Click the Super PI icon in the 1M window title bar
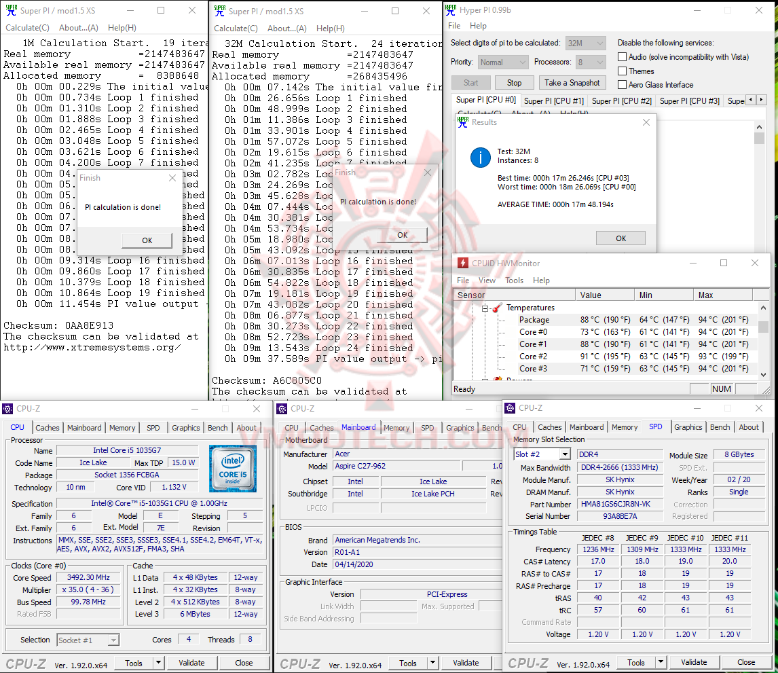The width and height of the screenshot is (778, 673). (11, 10)
